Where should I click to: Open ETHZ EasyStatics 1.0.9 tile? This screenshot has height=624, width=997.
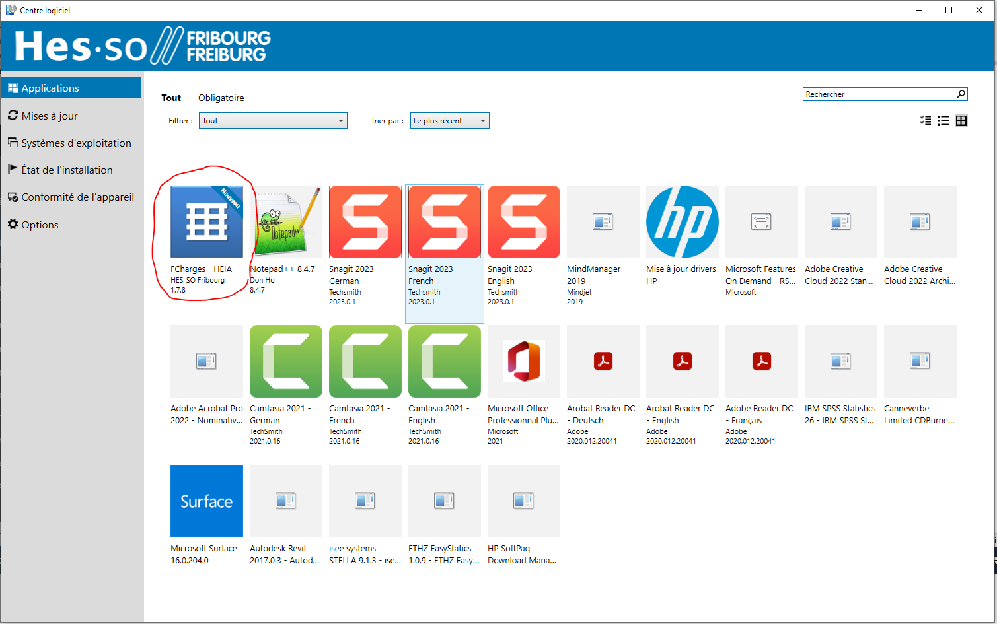[445, 501]
